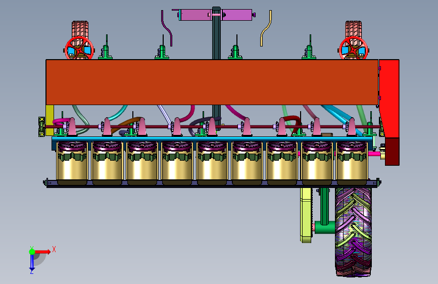Select the dark red lower side cover
The image size is (438, 284).
(392, 151)
